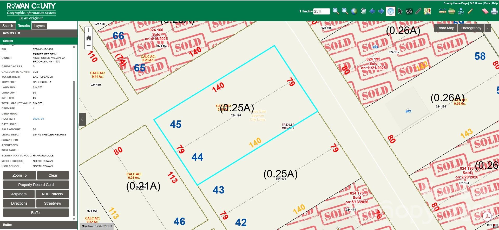
Task: Choose the measure distance ruler tool
Action: (x=443, y=11)
